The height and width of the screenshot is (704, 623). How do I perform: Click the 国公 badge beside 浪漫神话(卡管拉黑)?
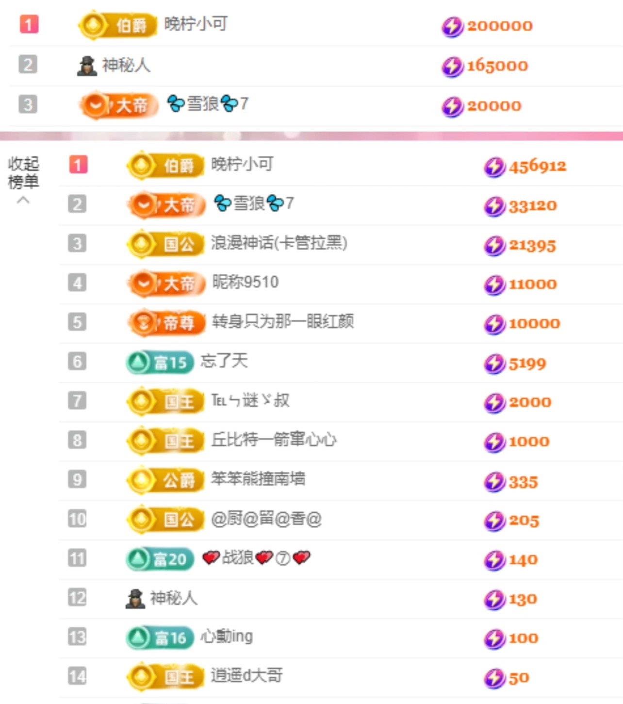pyautogui.click(x=166, y=244)
